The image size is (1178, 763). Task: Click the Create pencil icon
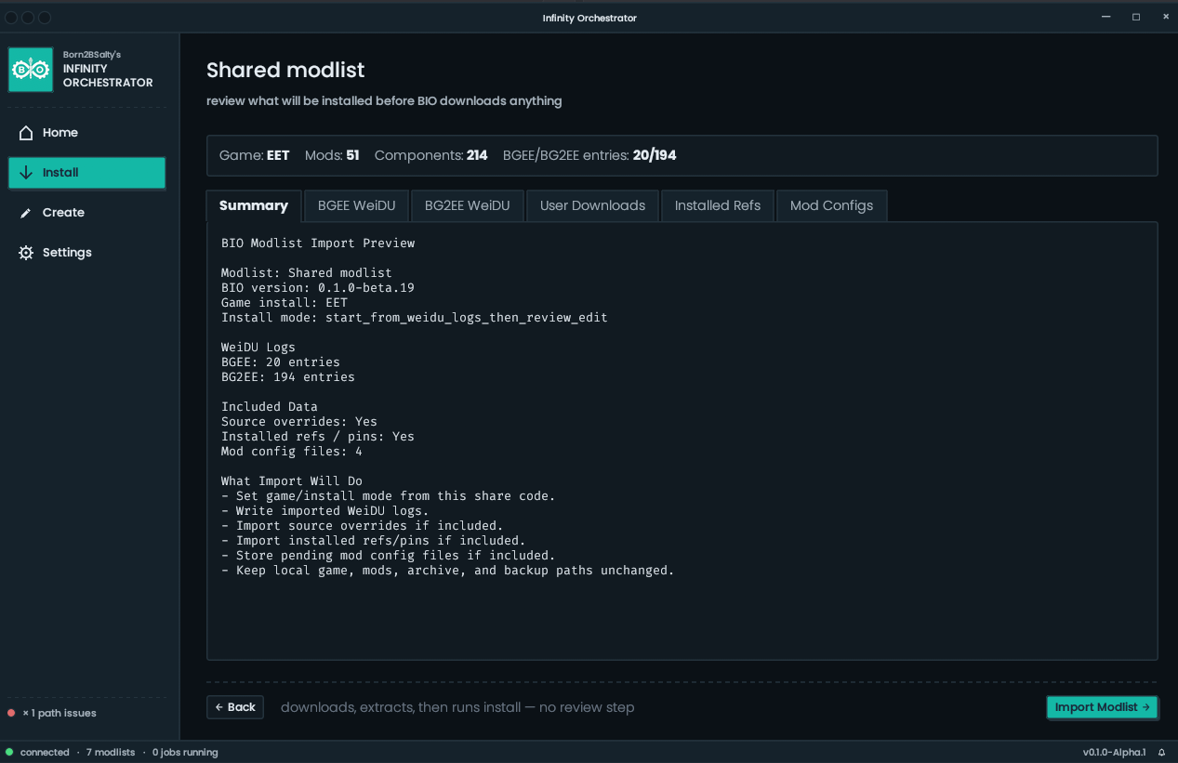26,213
